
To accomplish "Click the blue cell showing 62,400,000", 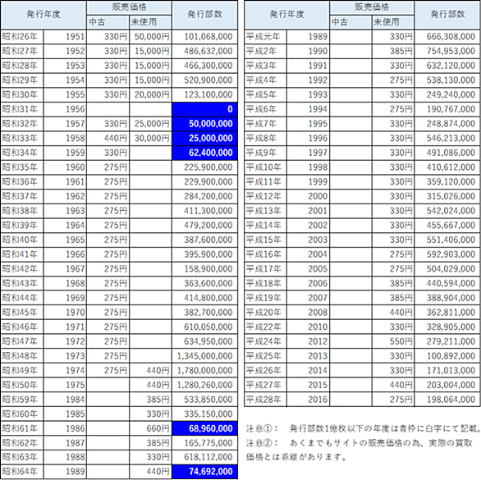I will 204,153.
